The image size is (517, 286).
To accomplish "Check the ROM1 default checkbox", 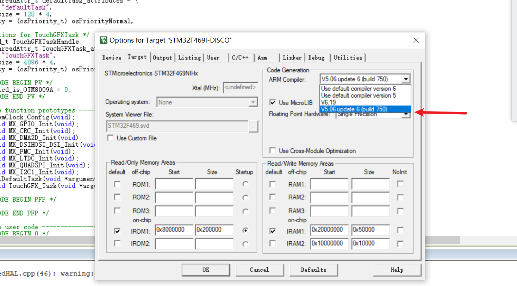I will [117, 184].
